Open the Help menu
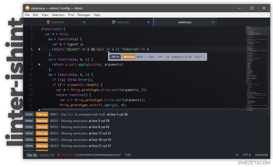 tap(97, 15)
